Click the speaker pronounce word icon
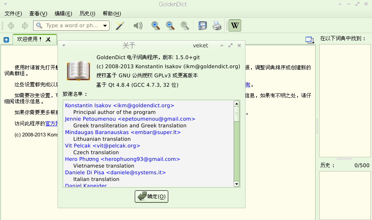The image size is (372, 220). click(x=138, y=25)
